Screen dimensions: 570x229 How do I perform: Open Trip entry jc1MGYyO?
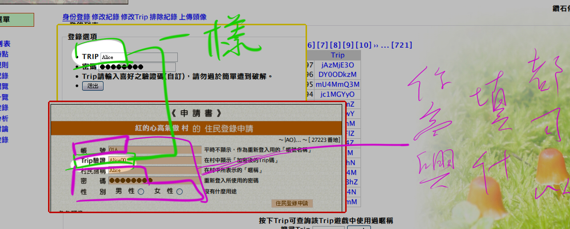point(338,94)
